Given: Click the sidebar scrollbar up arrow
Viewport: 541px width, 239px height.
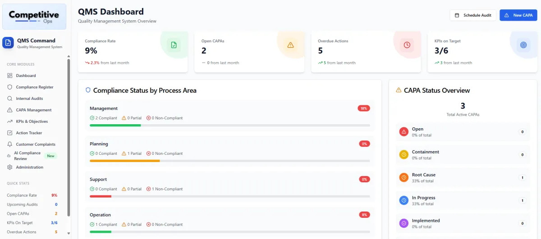Looking at the screenshot, I should [x=69, y=57].
